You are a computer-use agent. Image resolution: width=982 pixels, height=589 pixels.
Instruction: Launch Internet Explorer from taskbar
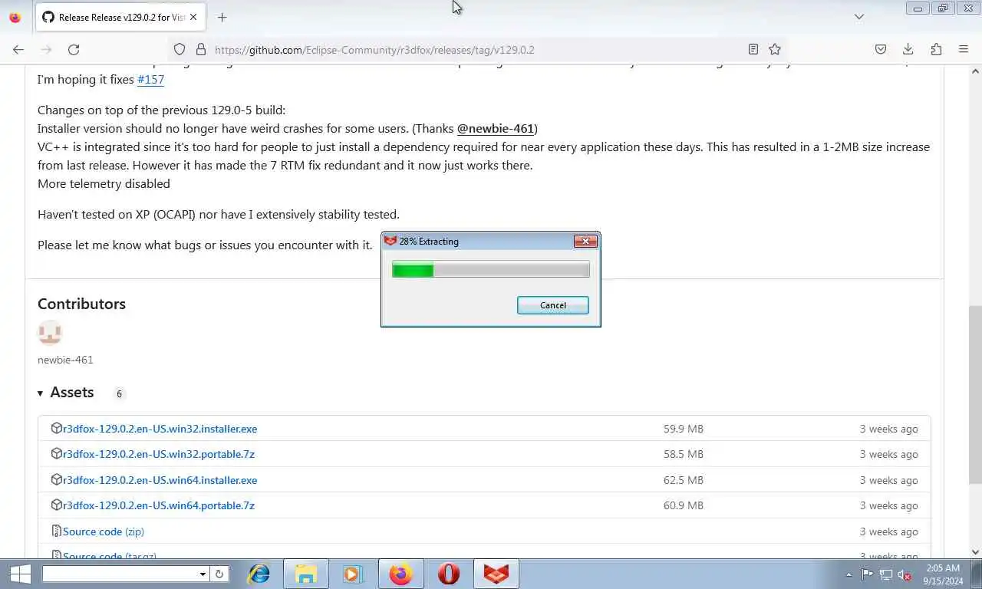coord(259,574)
